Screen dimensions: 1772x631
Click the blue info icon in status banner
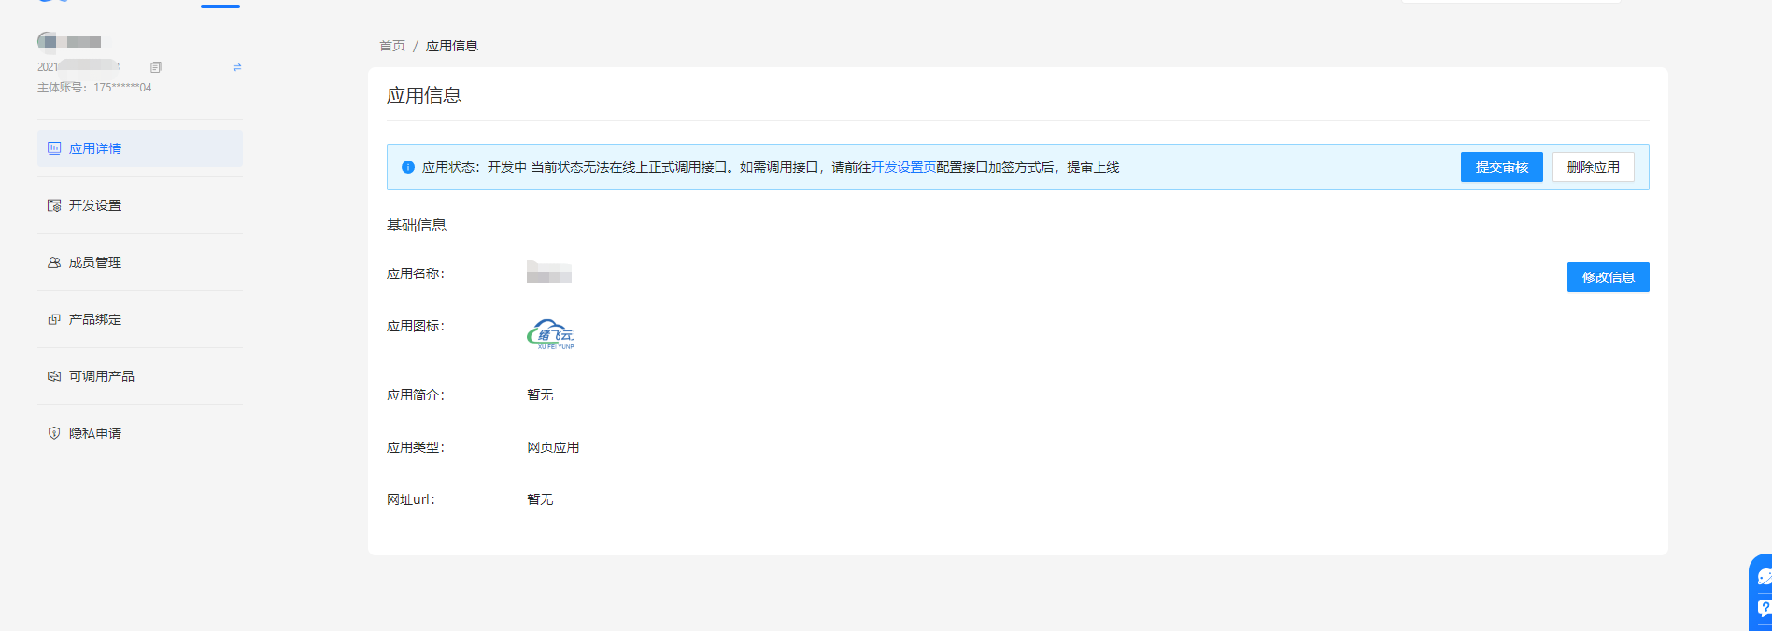tap(408, 167)
